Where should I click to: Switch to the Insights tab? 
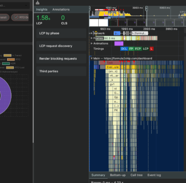tap(42, 10)
